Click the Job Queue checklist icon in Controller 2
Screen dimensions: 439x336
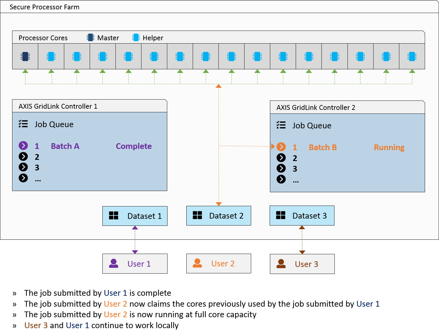(x=281, y=125)
